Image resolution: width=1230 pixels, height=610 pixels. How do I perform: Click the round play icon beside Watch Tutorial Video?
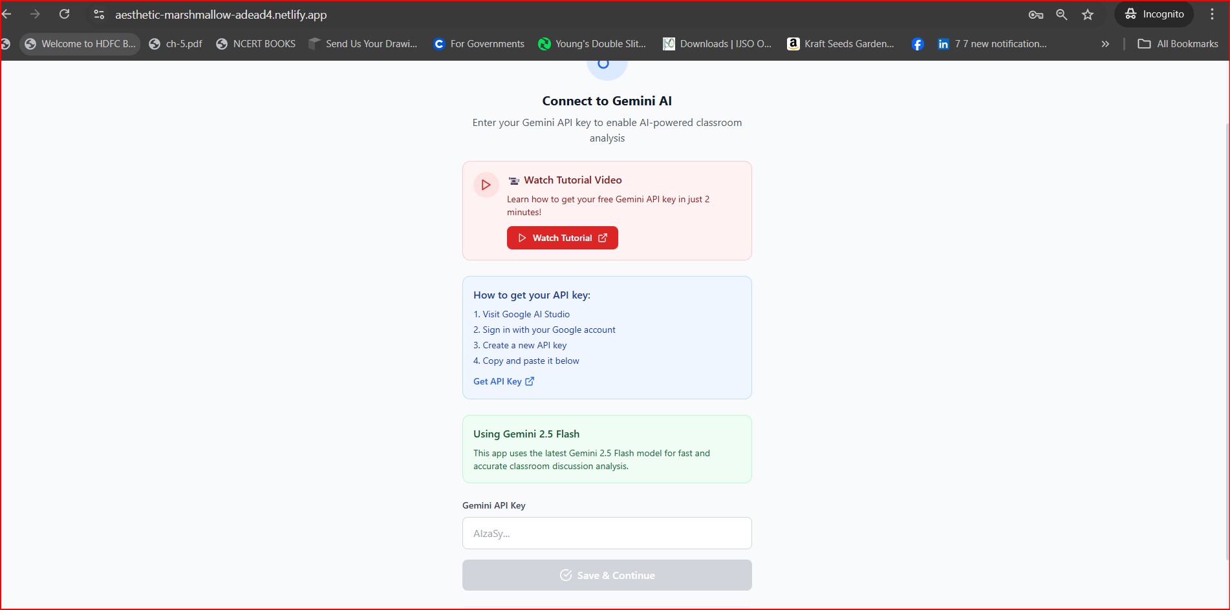486,185
